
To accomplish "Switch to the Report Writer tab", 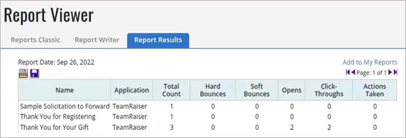I will point(97,40).
